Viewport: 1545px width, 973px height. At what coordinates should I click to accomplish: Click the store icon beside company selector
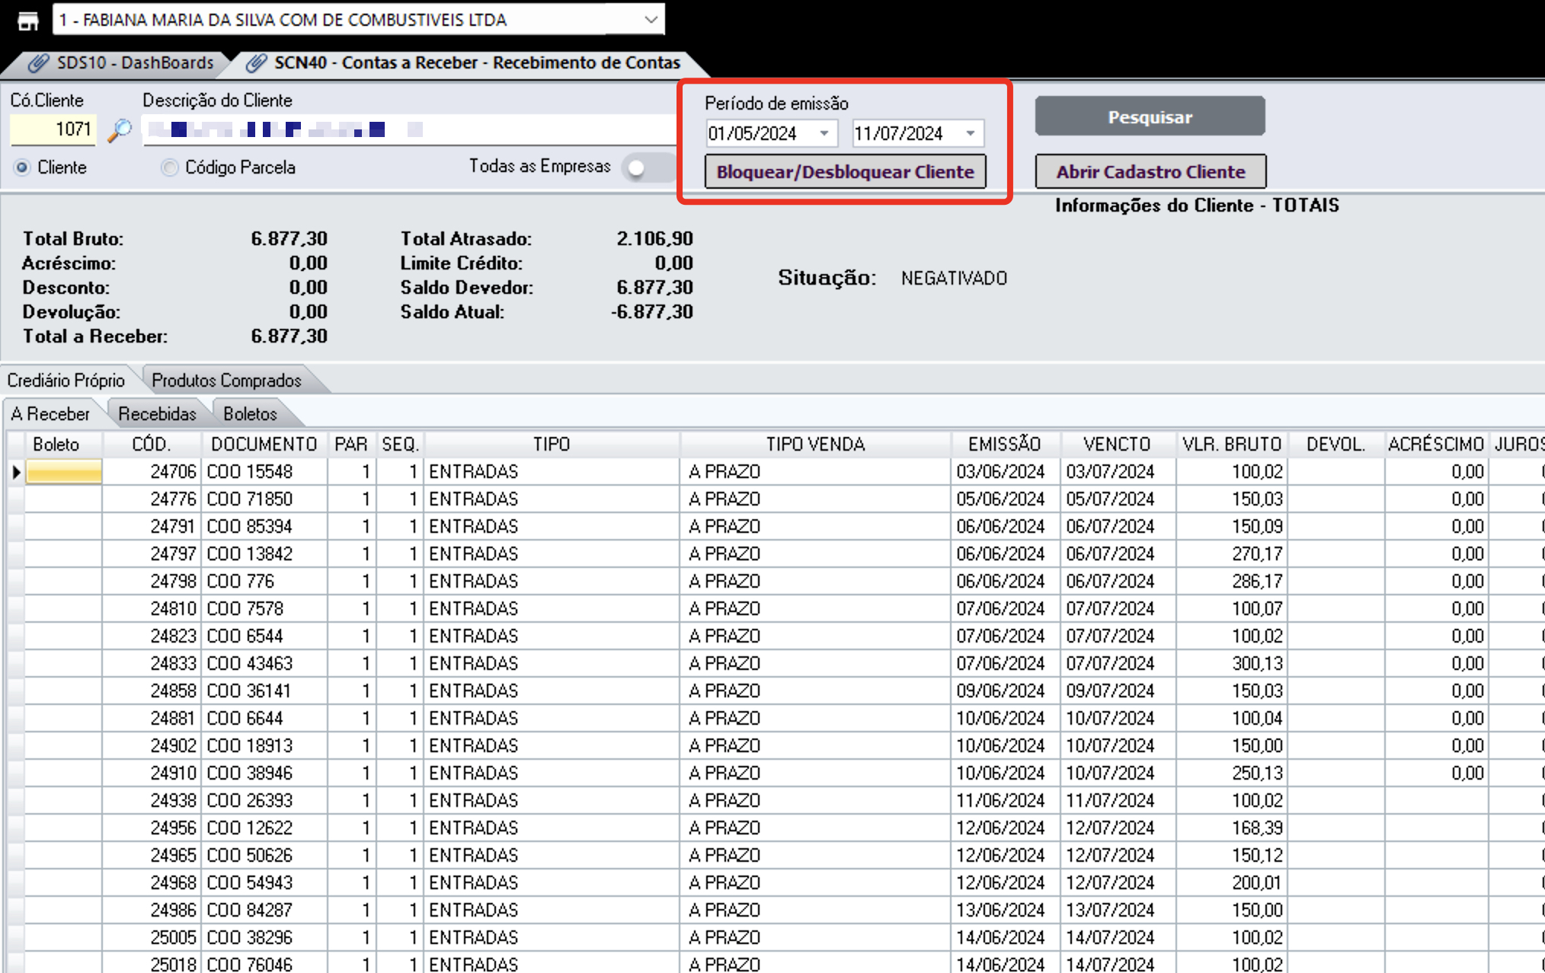[28, 21]
